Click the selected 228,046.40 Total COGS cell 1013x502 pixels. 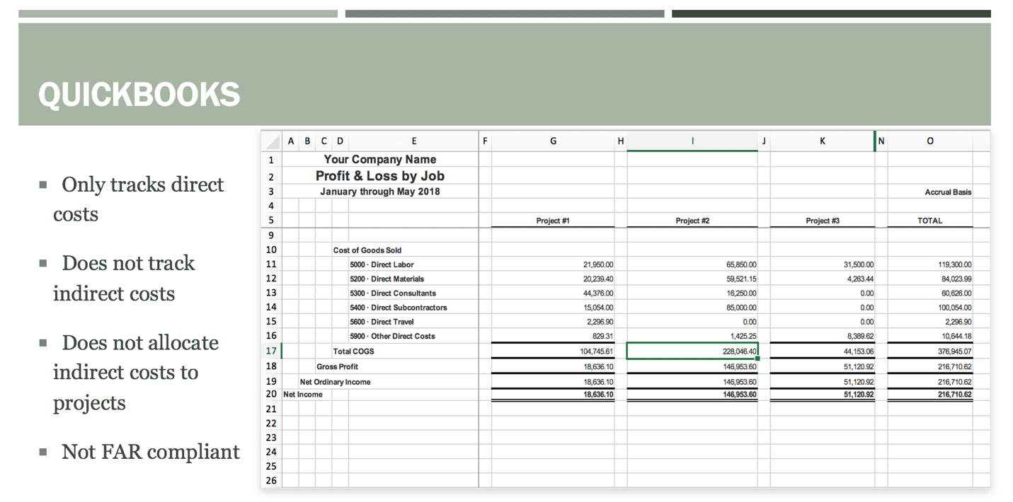point(692,351)
